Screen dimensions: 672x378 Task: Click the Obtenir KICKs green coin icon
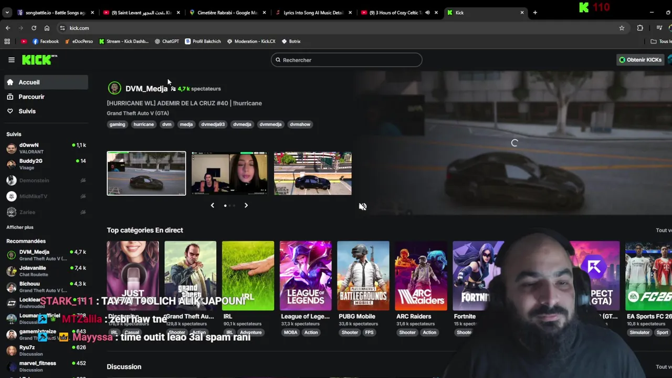click(622, 60)
